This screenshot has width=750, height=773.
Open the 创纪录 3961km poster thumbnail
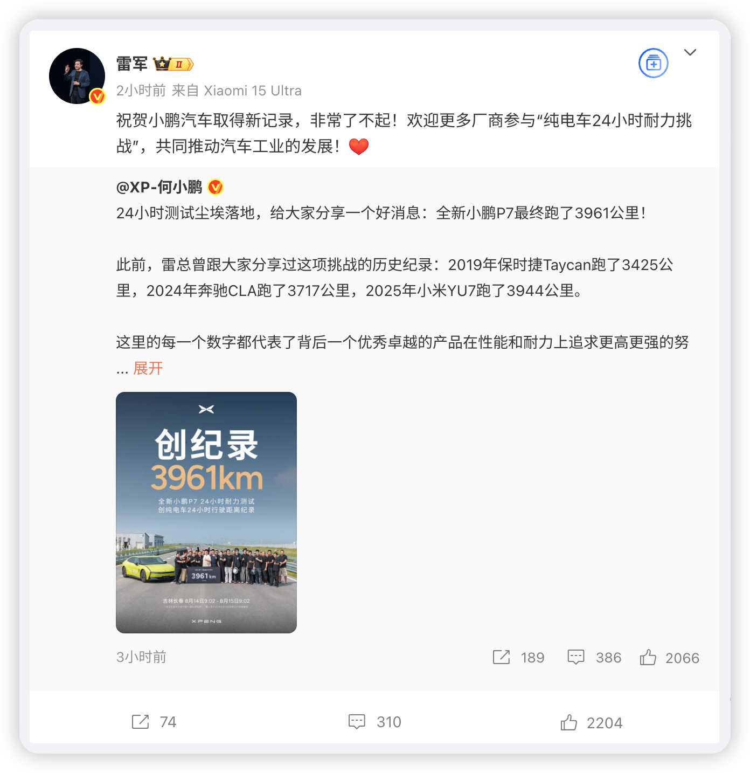click(206, 513)
